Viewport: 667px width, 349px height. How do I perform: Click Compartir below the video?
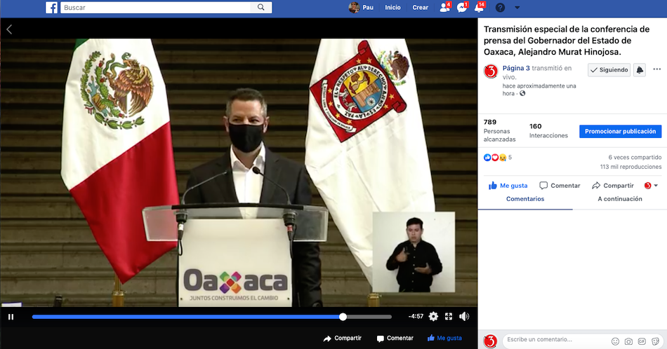pos(343,338)
